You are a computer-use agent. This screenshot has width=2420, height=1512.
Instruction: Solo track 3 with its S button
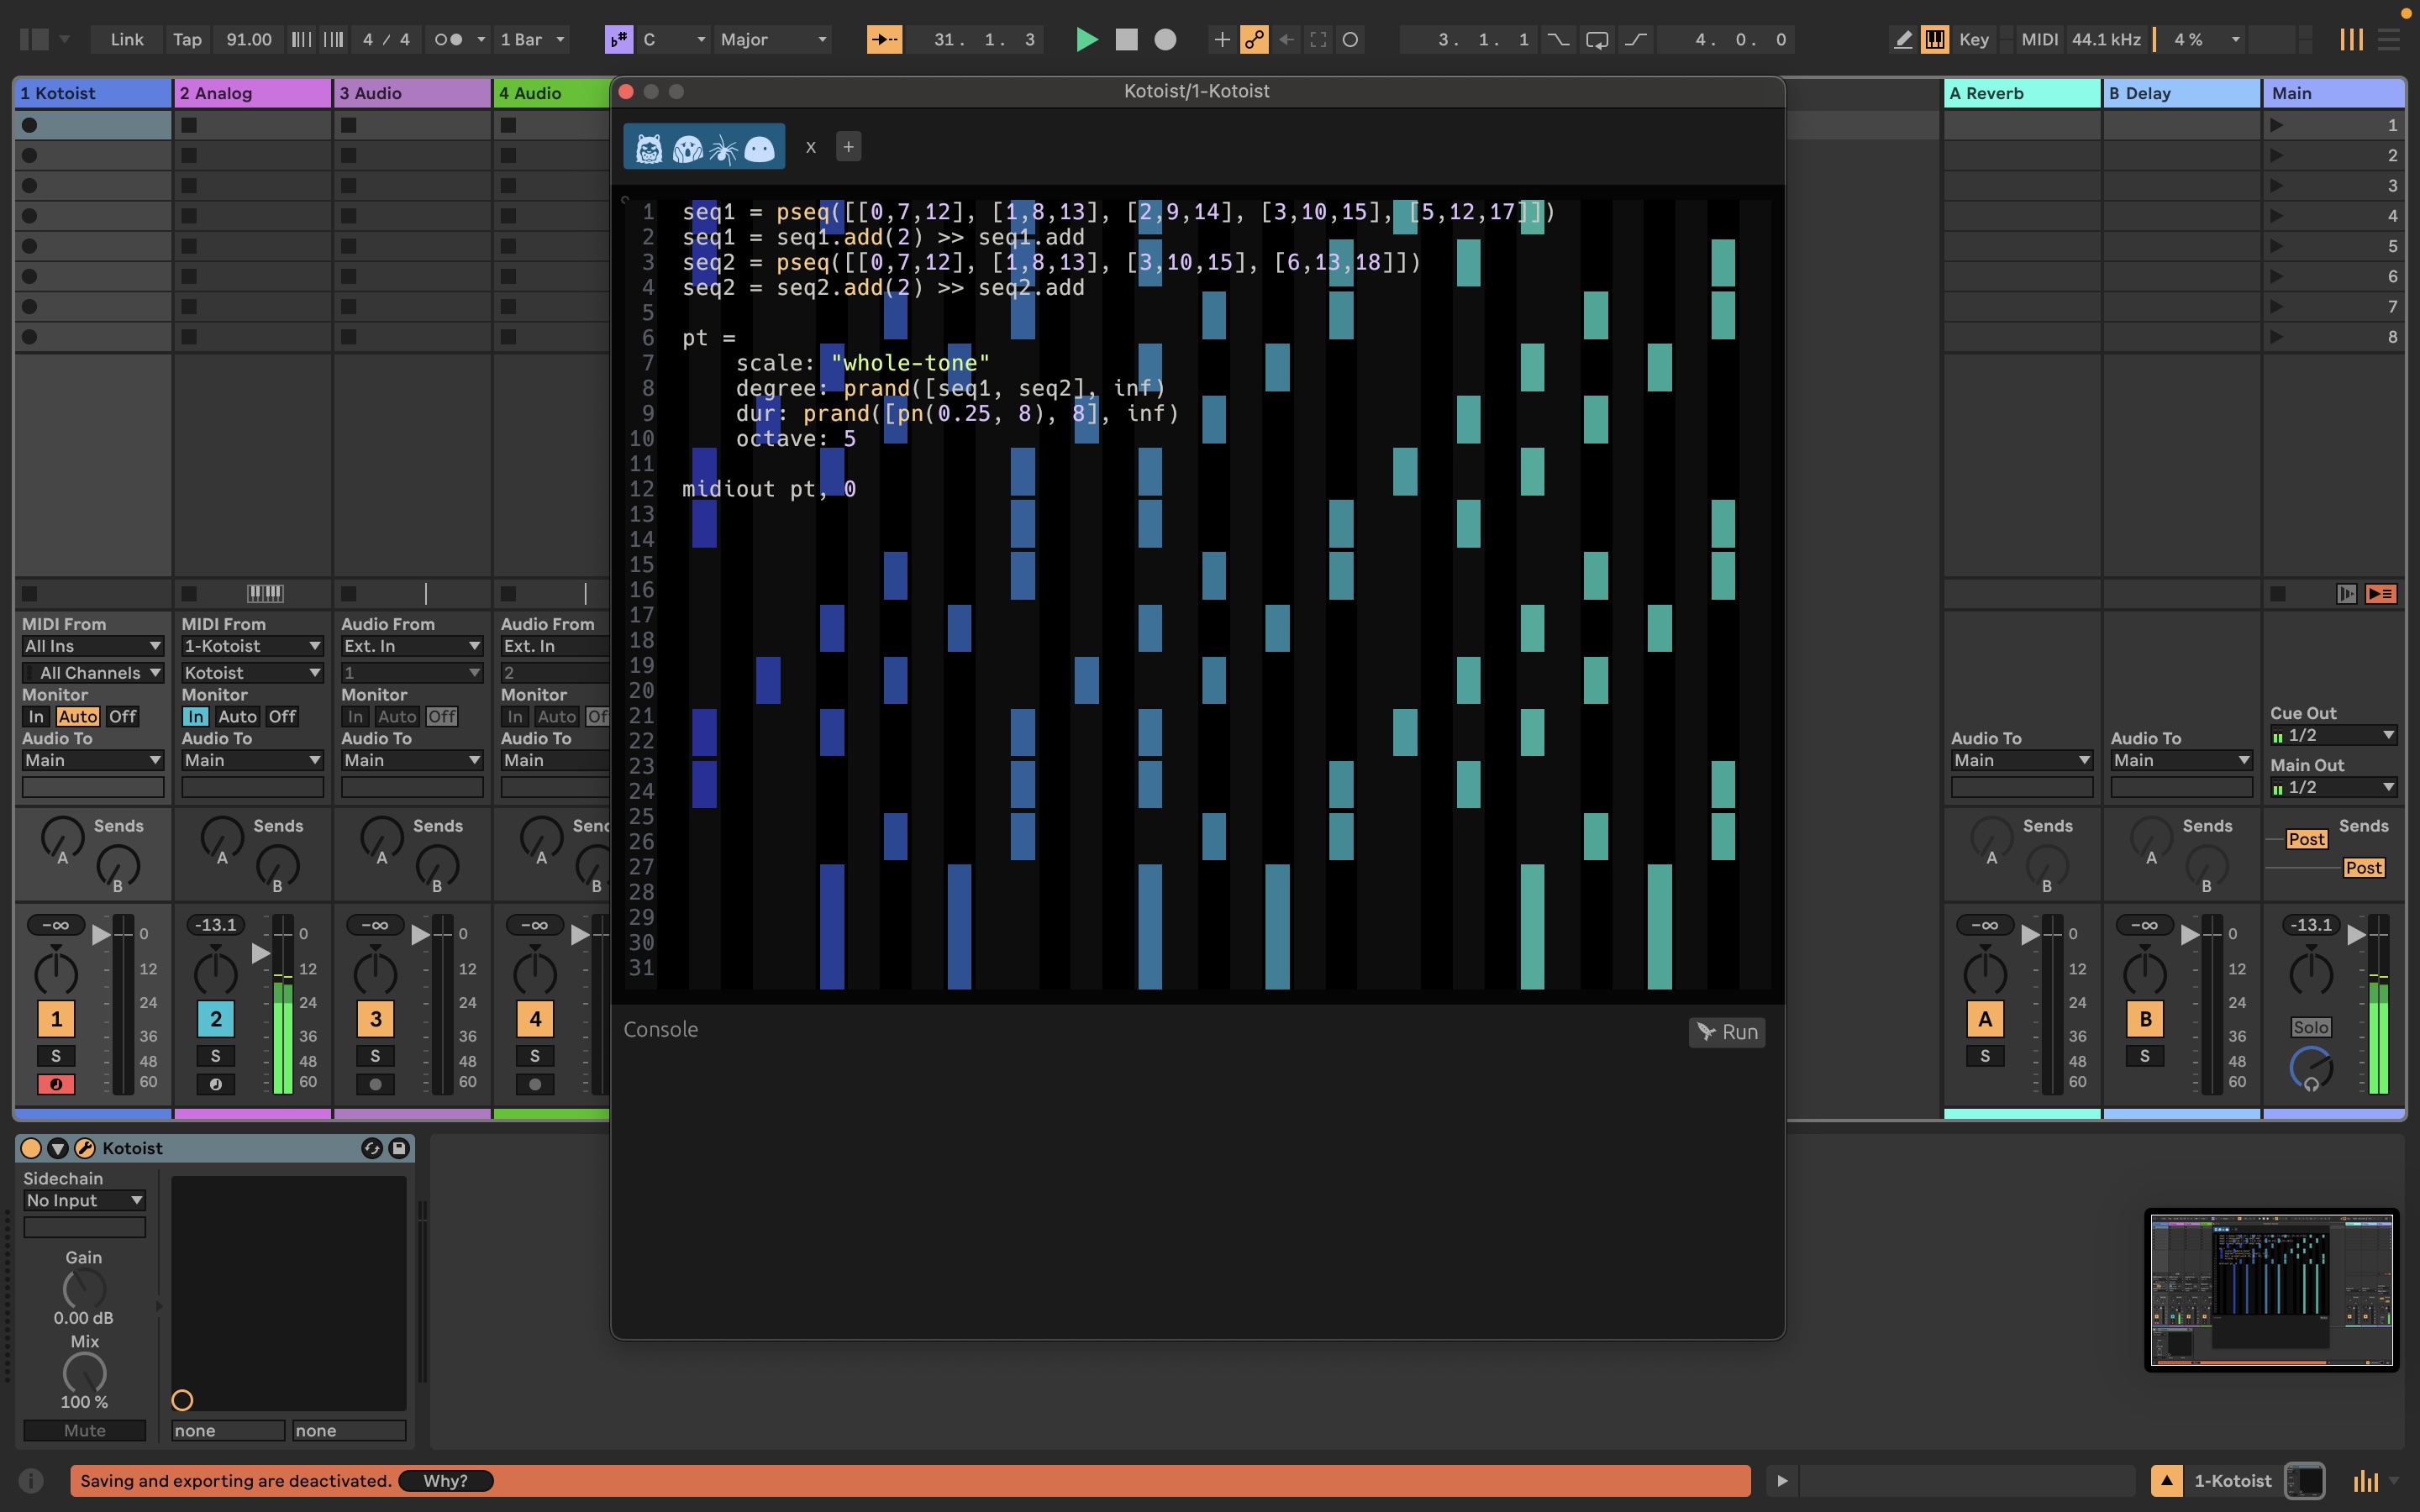pyautogui.click(x=375, y=1055)
